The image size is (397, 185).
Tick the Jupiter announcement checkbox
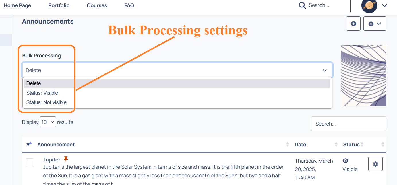click(x=30, y=163)
